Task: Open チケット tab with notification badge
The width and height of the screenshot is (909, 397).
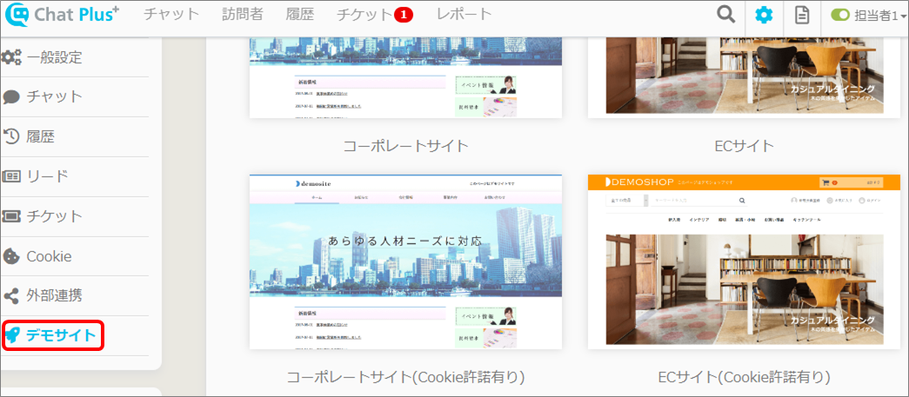Action: 364,15
